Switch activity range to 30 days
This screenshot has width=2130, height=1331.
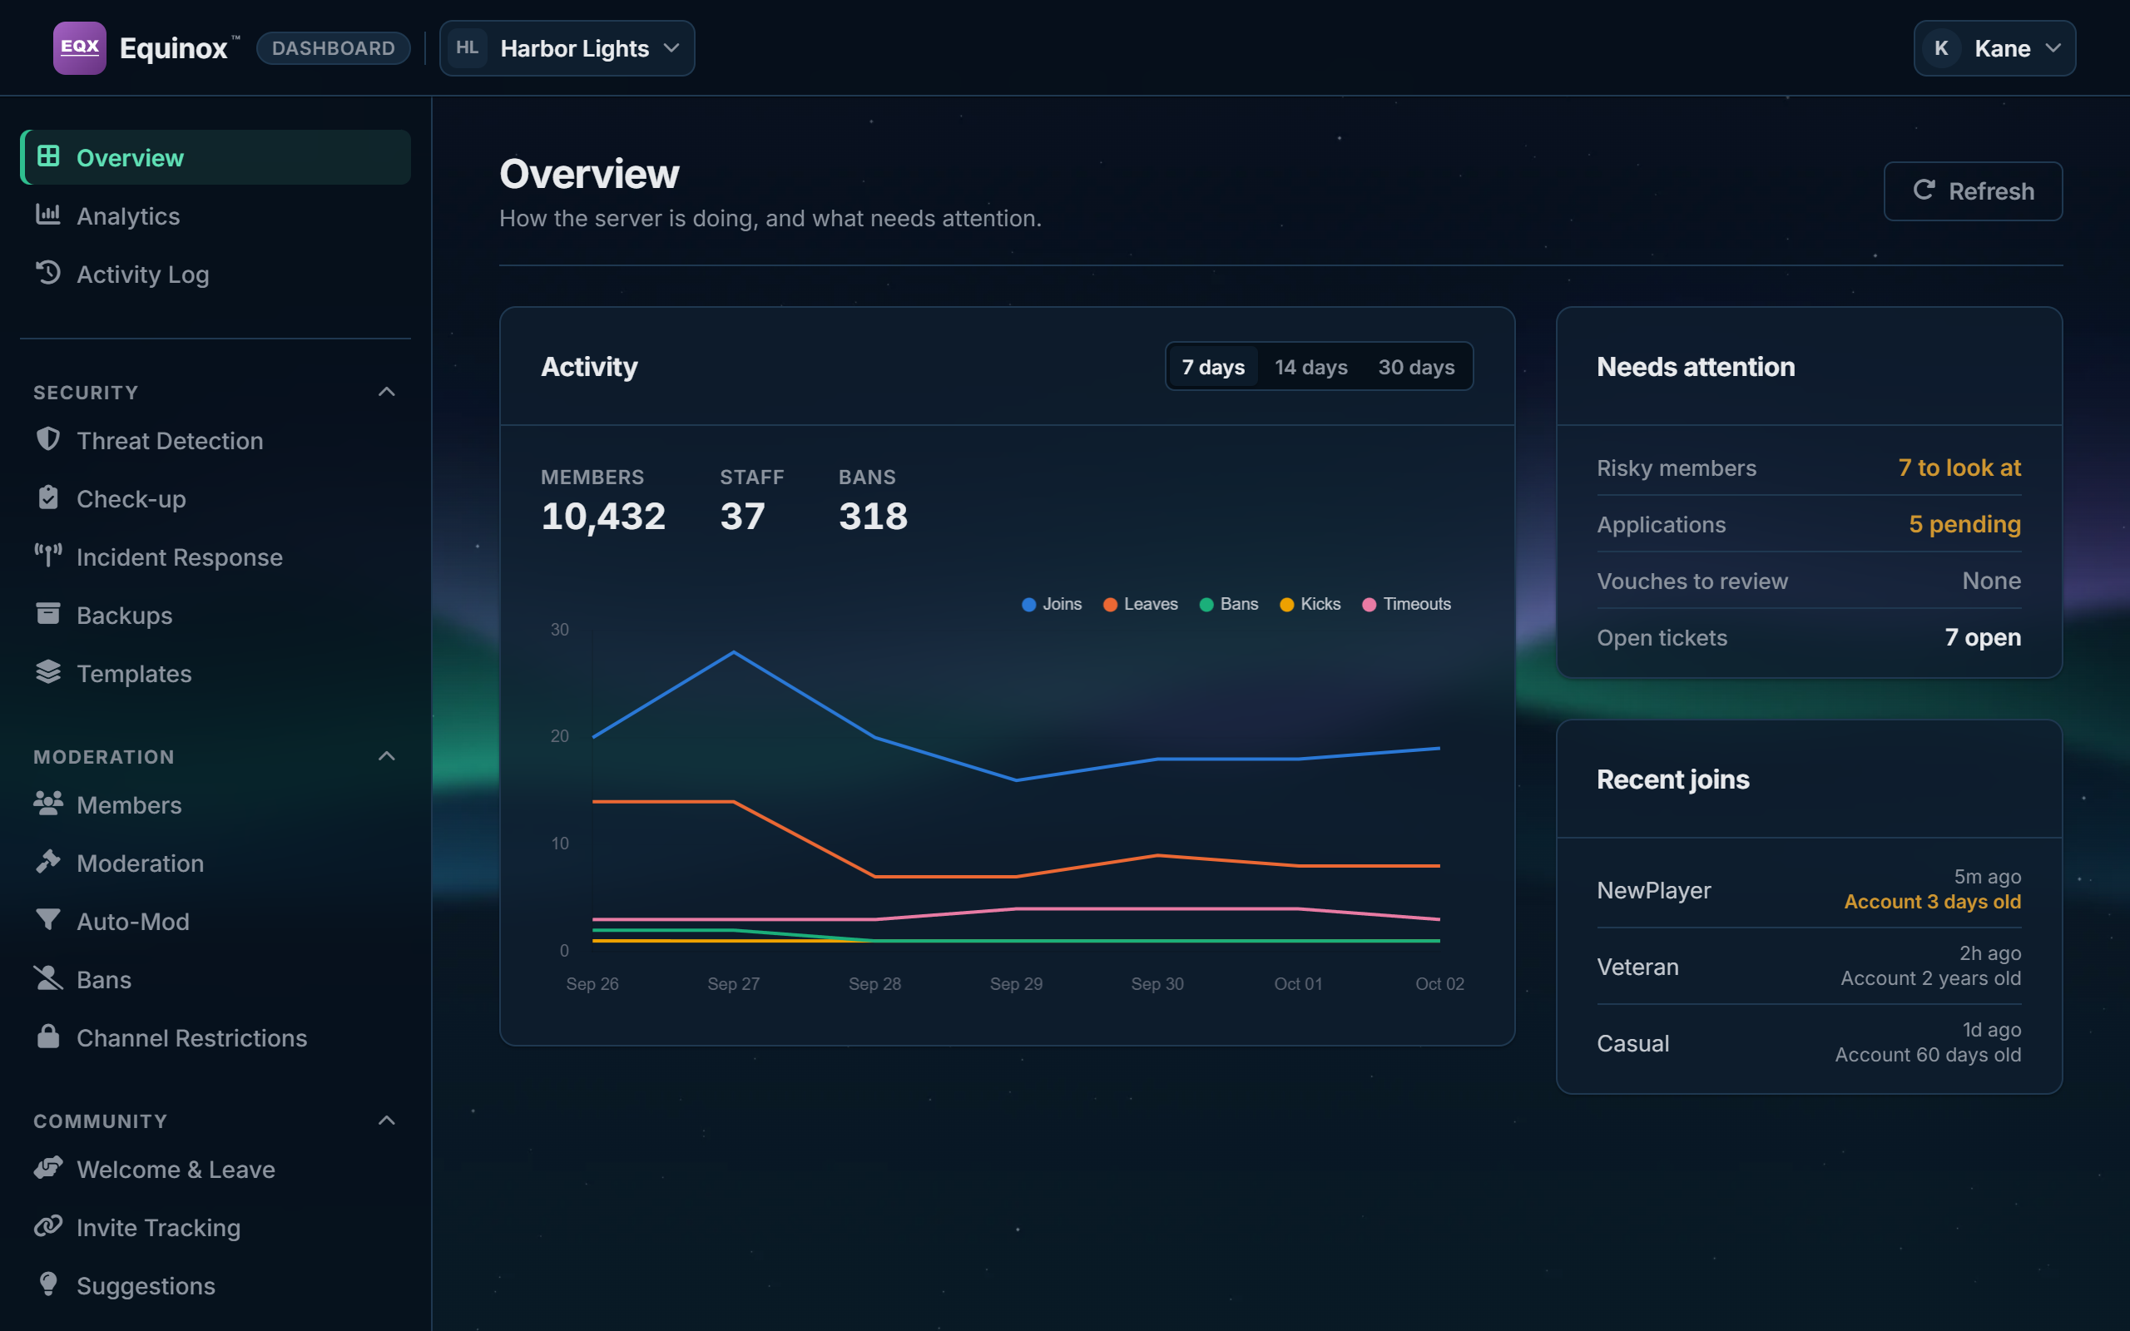pyautogui.click(x=1416, y=367)
